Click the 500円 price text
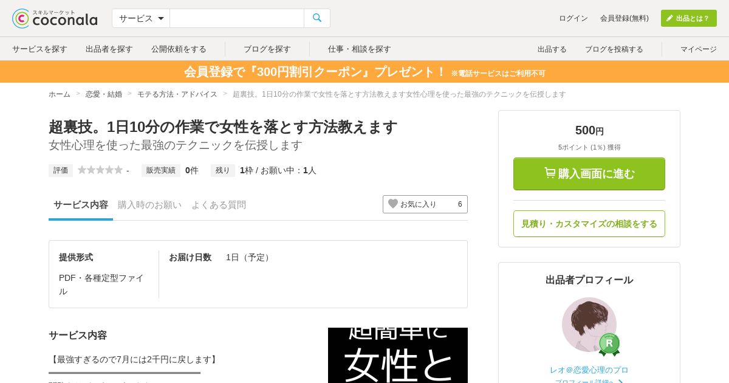The width and height of the screenshot is (729, 383). tap(589, 130)
